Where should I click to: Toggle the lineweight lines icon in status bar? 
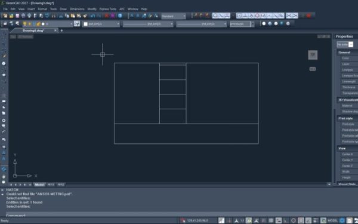(x=316, y=220)
